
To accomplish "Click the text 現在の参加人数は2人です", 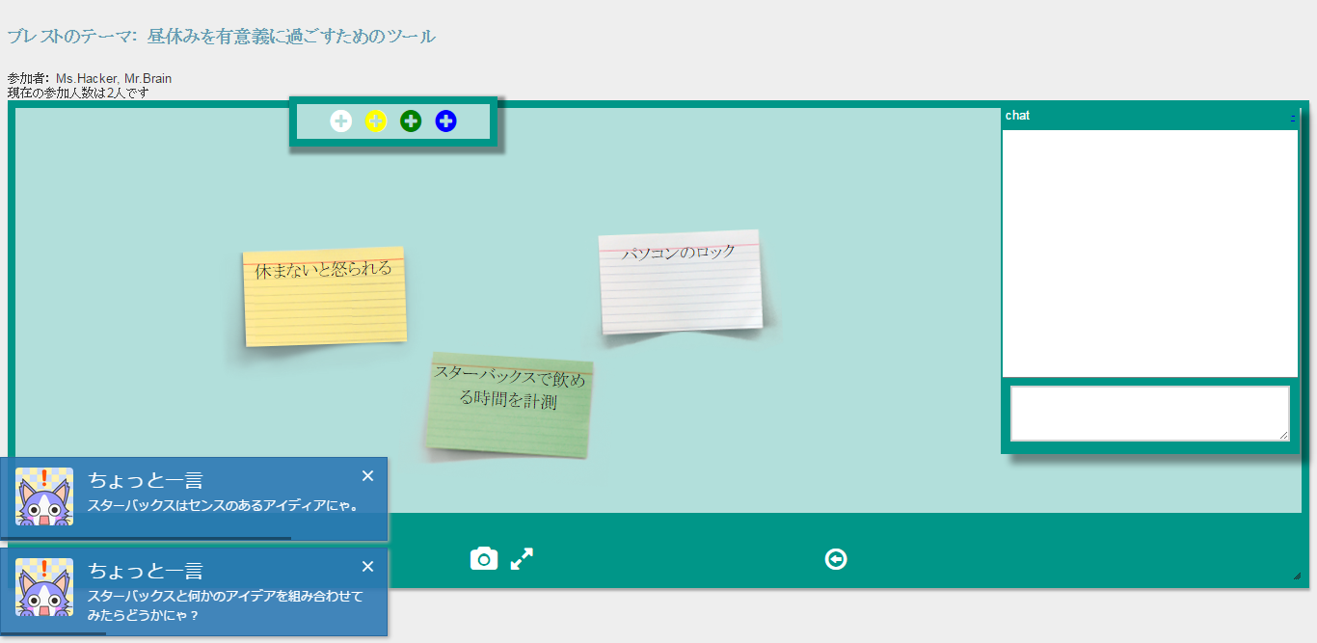I will (x=78, y=93).
